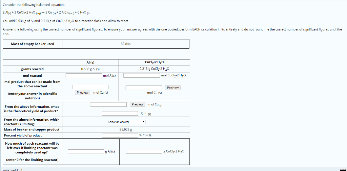Click the mol CuCl2·2H2O reacted input field
The width and height of the screenshot is (347, 171).
coord(142,75)
